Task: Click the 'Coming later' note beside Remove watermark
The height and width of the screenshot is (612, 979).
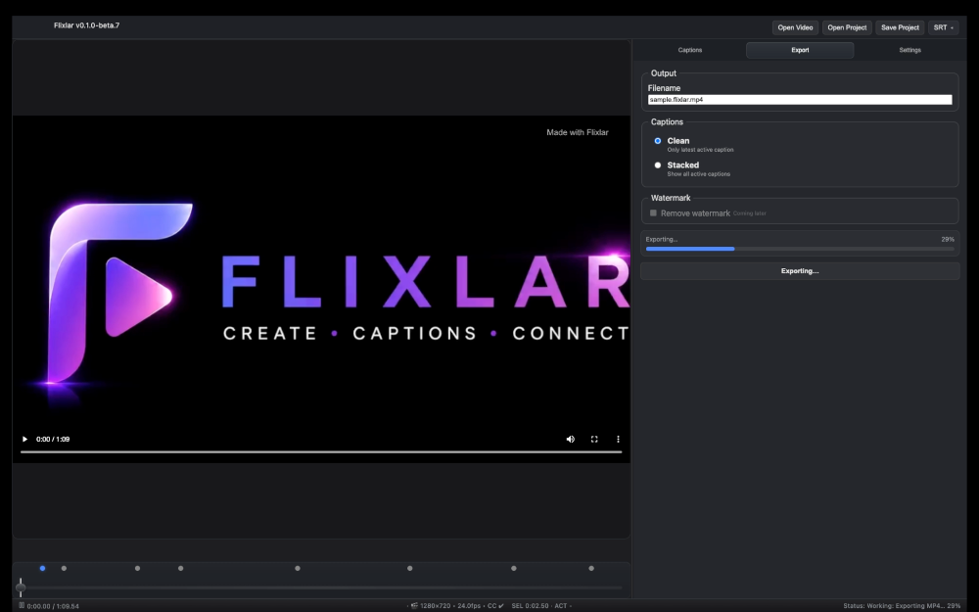Action: 750,213
